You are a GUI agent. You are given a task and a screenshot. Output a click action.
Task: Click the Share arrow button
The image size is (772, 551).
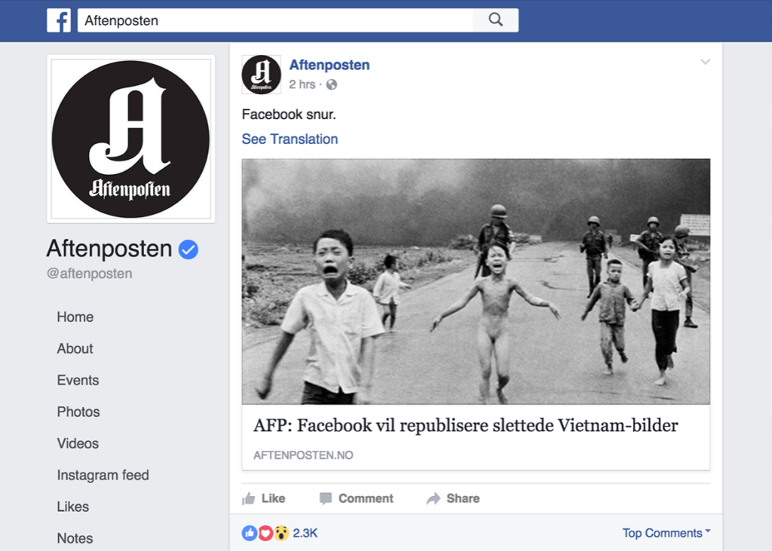coord(453,498)
